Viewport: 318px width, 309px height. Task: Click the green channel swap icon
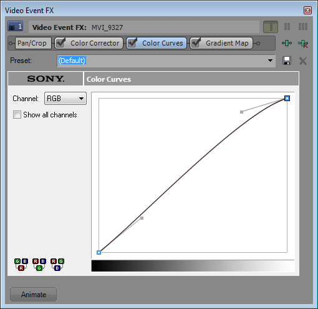tap(39, 265)
